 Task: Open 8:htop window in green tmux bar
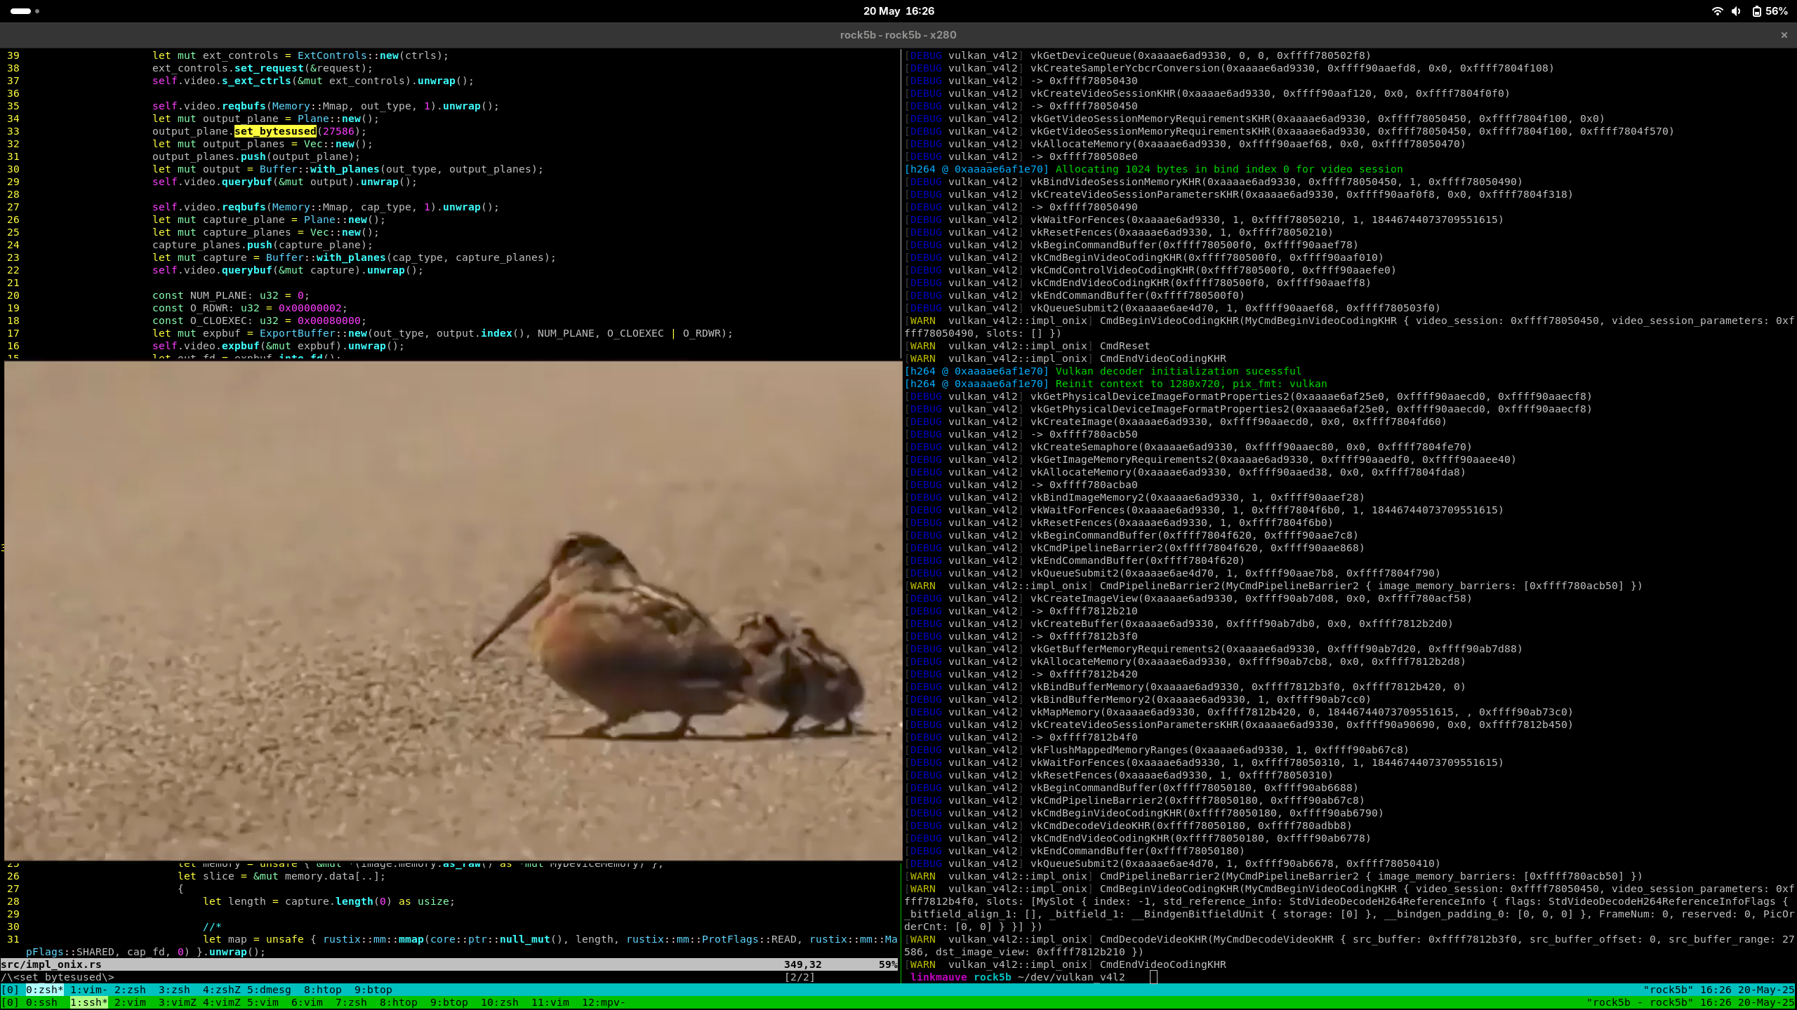click(399, 1002)
